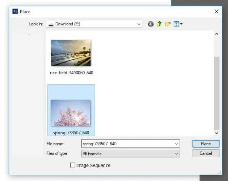Click the vertical scrollbar thumb
This screenshot has width=228, height=181.
click(x=217, y=93)
